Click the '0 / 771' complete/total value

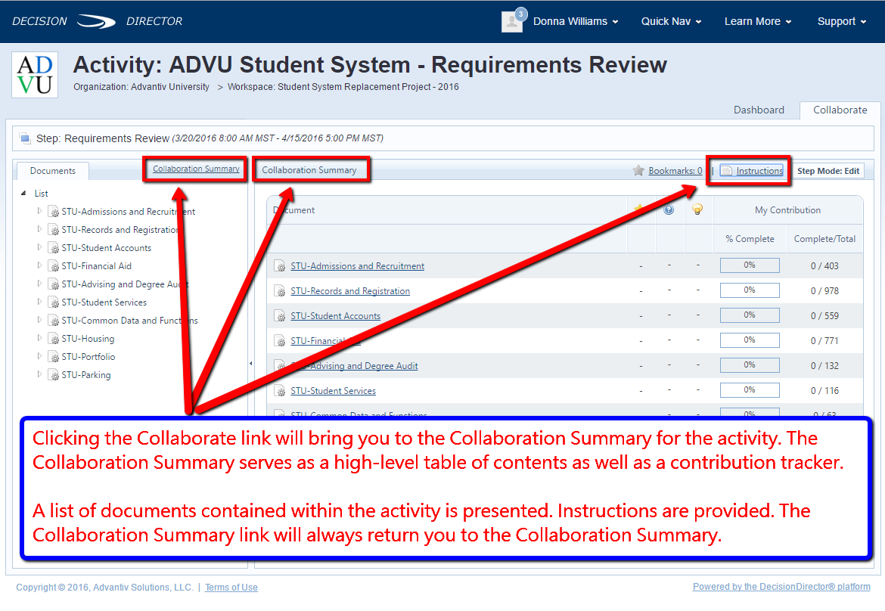click(x=824, y=340)
